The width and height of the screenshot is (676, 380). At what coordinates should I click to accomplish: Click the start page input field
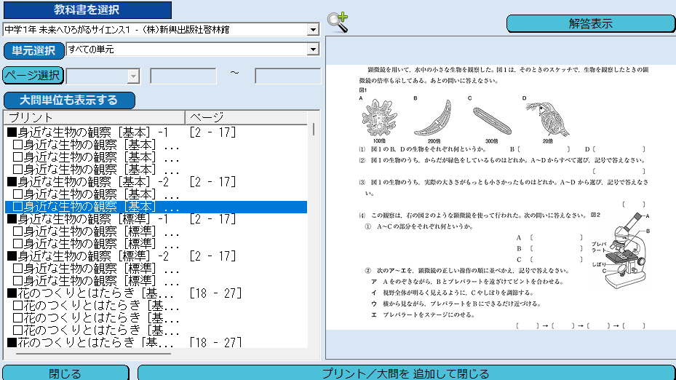[x=183, y=76]
